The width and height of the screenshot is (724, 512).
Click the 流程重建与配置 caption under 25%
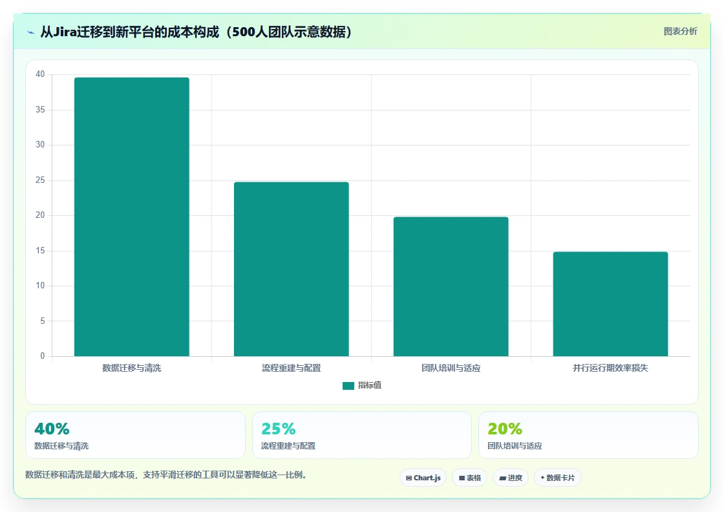point(288,446)
